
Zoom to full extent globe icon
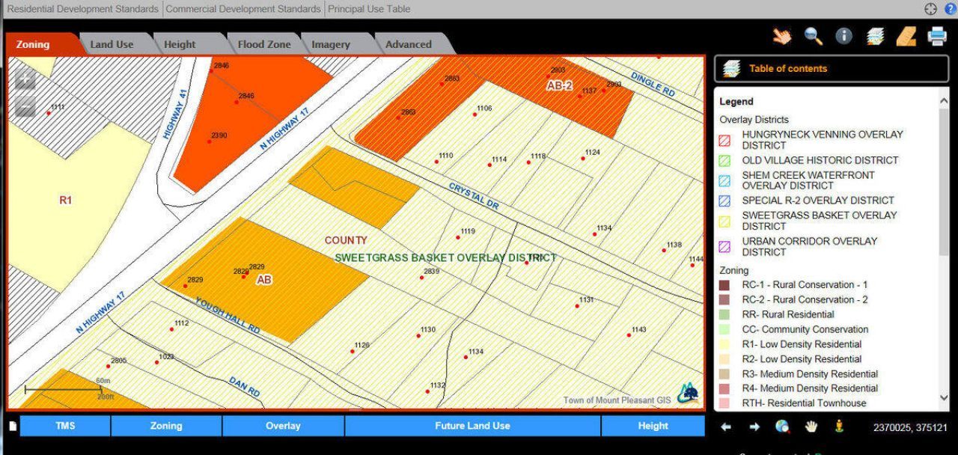(x=783, y=427)
